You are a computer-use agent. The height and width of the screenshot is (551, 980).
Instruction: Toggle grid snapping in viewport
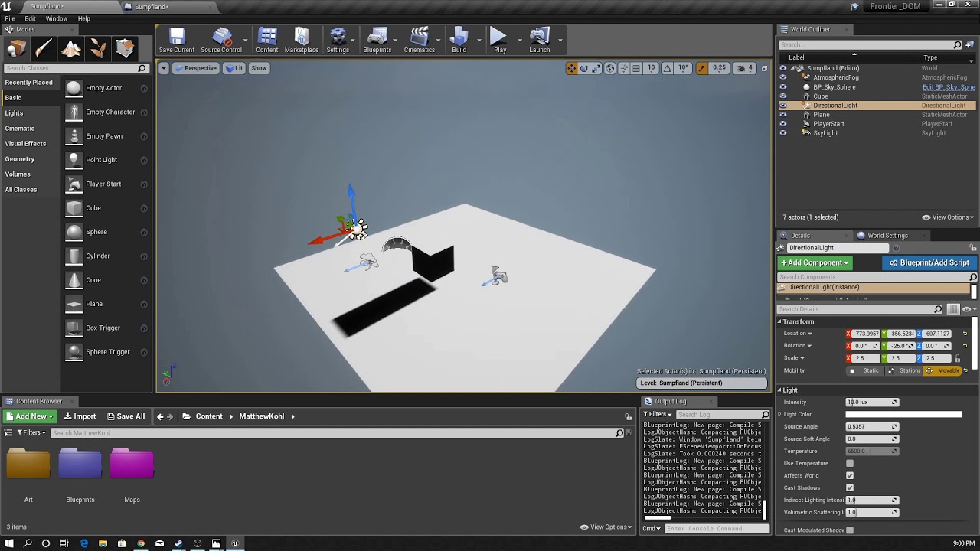pos(636,68)
